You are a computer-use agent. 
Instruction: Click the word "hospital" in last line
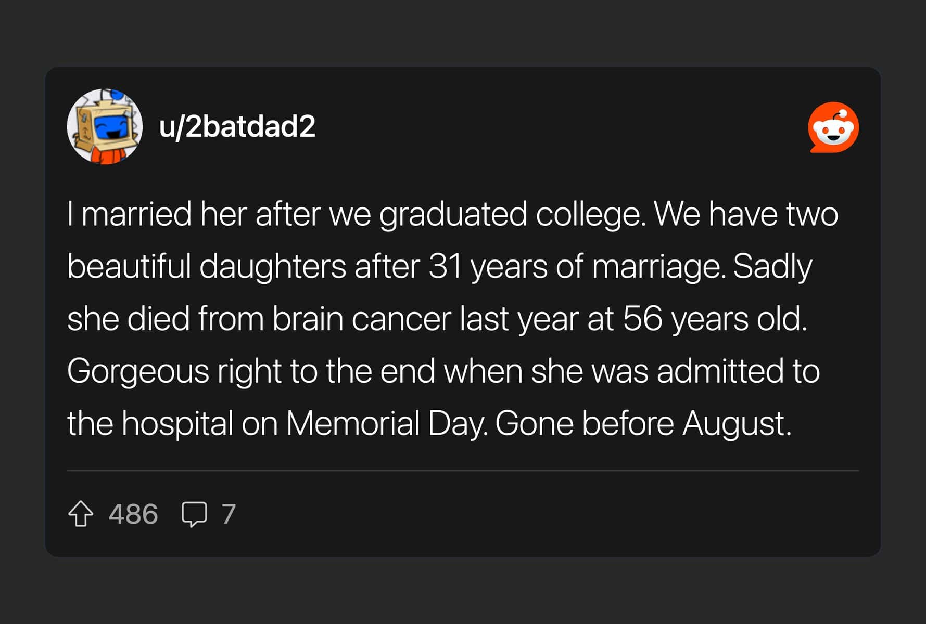(177, 423)
